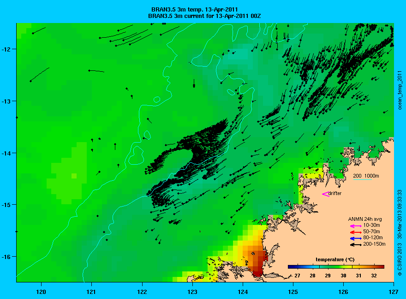Click the magenta drifter marker symbol

pyautogui.click(x=326, y=194)
